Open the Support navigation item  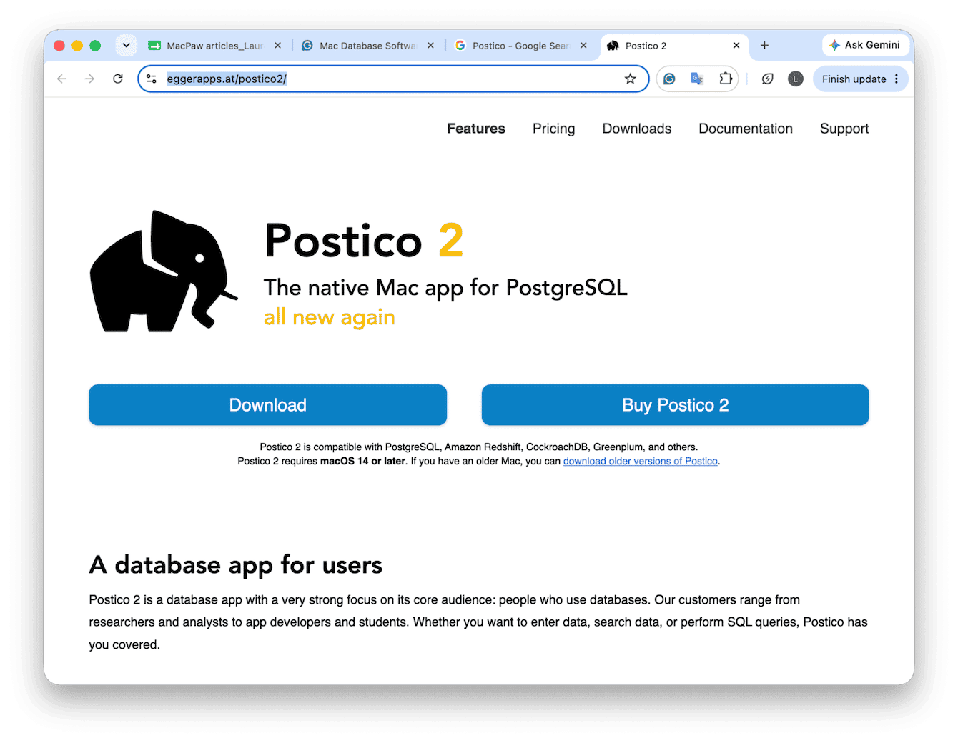844,129
